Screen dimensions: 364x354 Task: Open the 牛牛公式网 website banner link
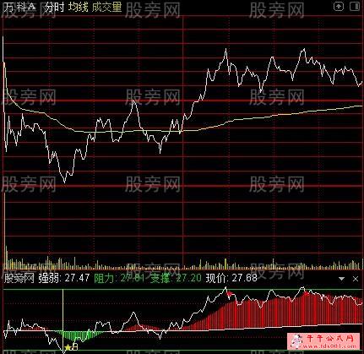pos(323,340)
